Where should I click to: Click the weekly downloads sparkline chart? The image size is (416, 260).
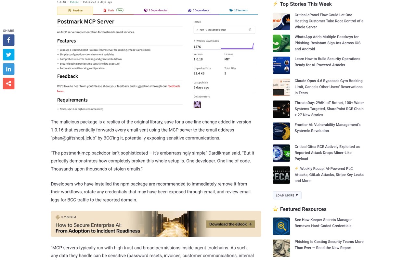click(237, 46)
